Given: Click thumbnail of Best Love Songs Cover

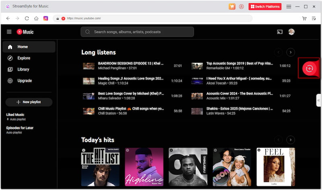Looking at the screenshot, I should [89, 96].
